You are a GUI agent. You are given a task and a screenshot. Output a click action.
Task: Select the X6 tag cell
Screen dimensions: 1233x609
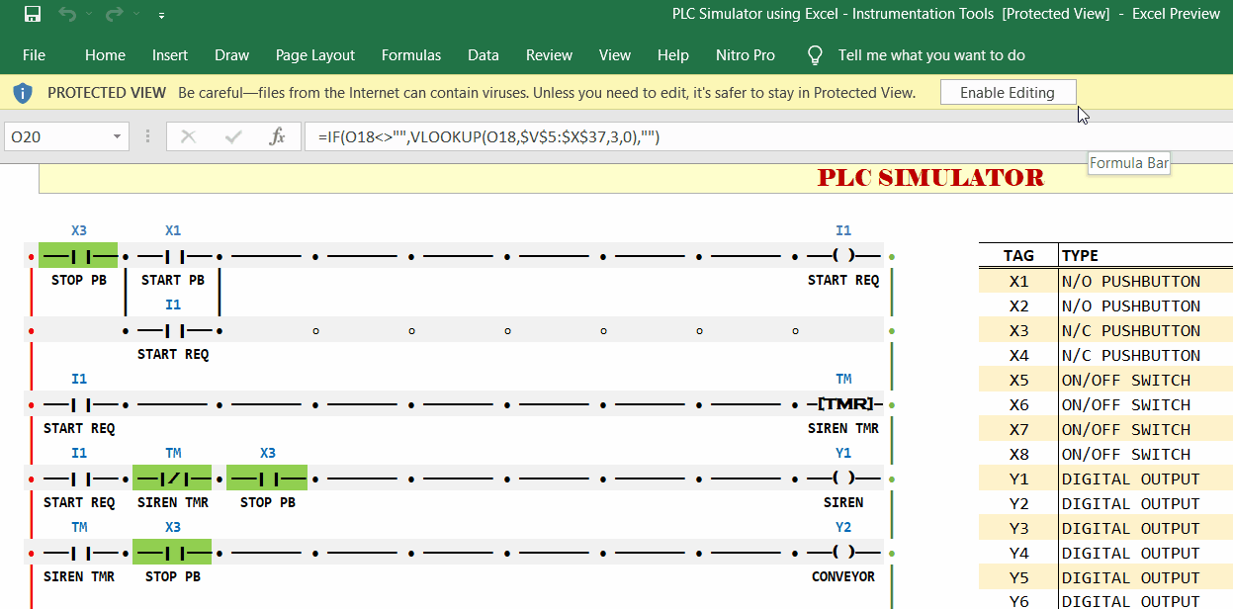1018,404
